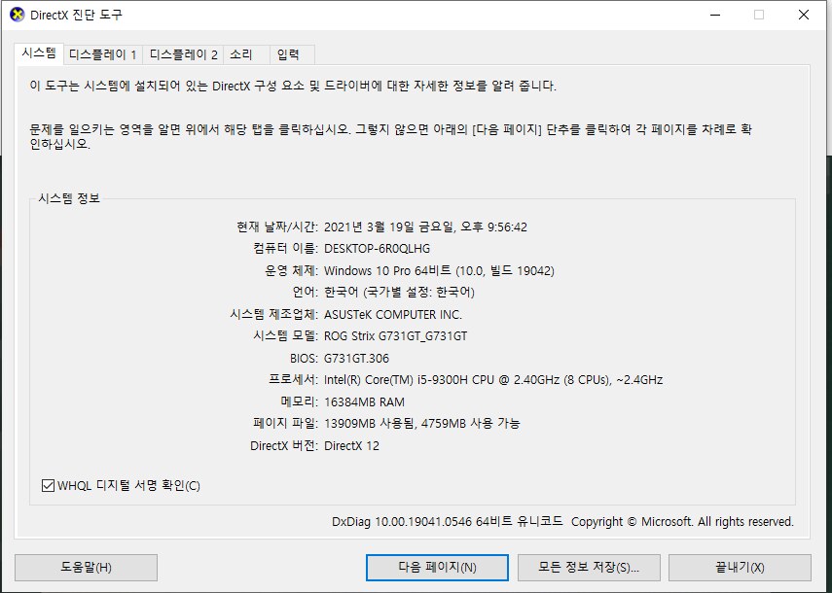832x593 pixels.
Task: Close the DirectX 진단 도구 window
Action: 803,15
